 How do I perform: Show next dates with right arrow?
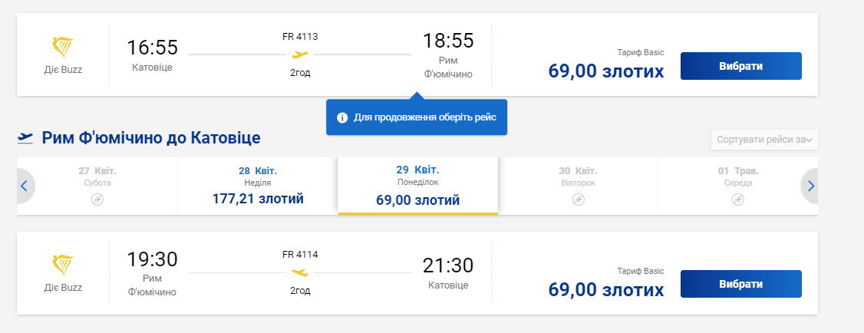tap(810, 186)
